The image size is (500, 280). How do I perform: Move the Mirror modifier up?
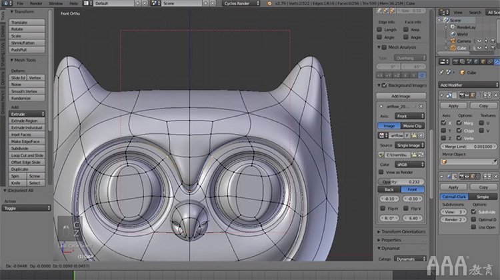click(485, 95)
